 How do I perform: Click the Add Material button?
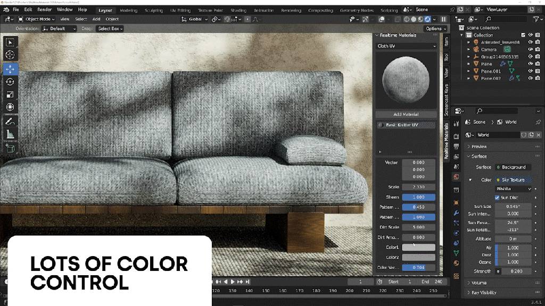pyautogui.click(x=406, y=114)
